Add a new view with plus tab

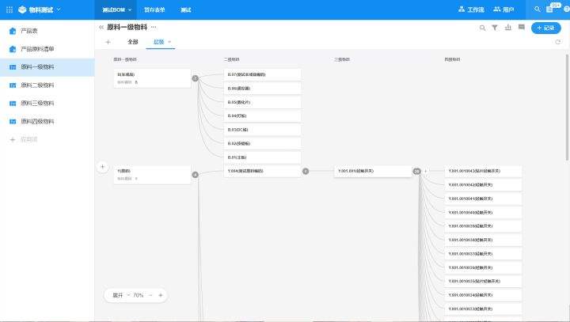[108, 42]
